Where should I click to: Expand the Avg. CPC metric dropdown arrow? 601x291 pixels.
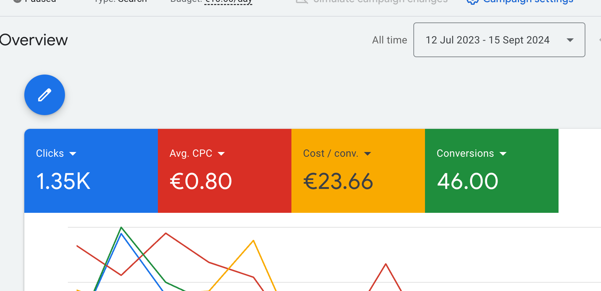coord(221,154)
